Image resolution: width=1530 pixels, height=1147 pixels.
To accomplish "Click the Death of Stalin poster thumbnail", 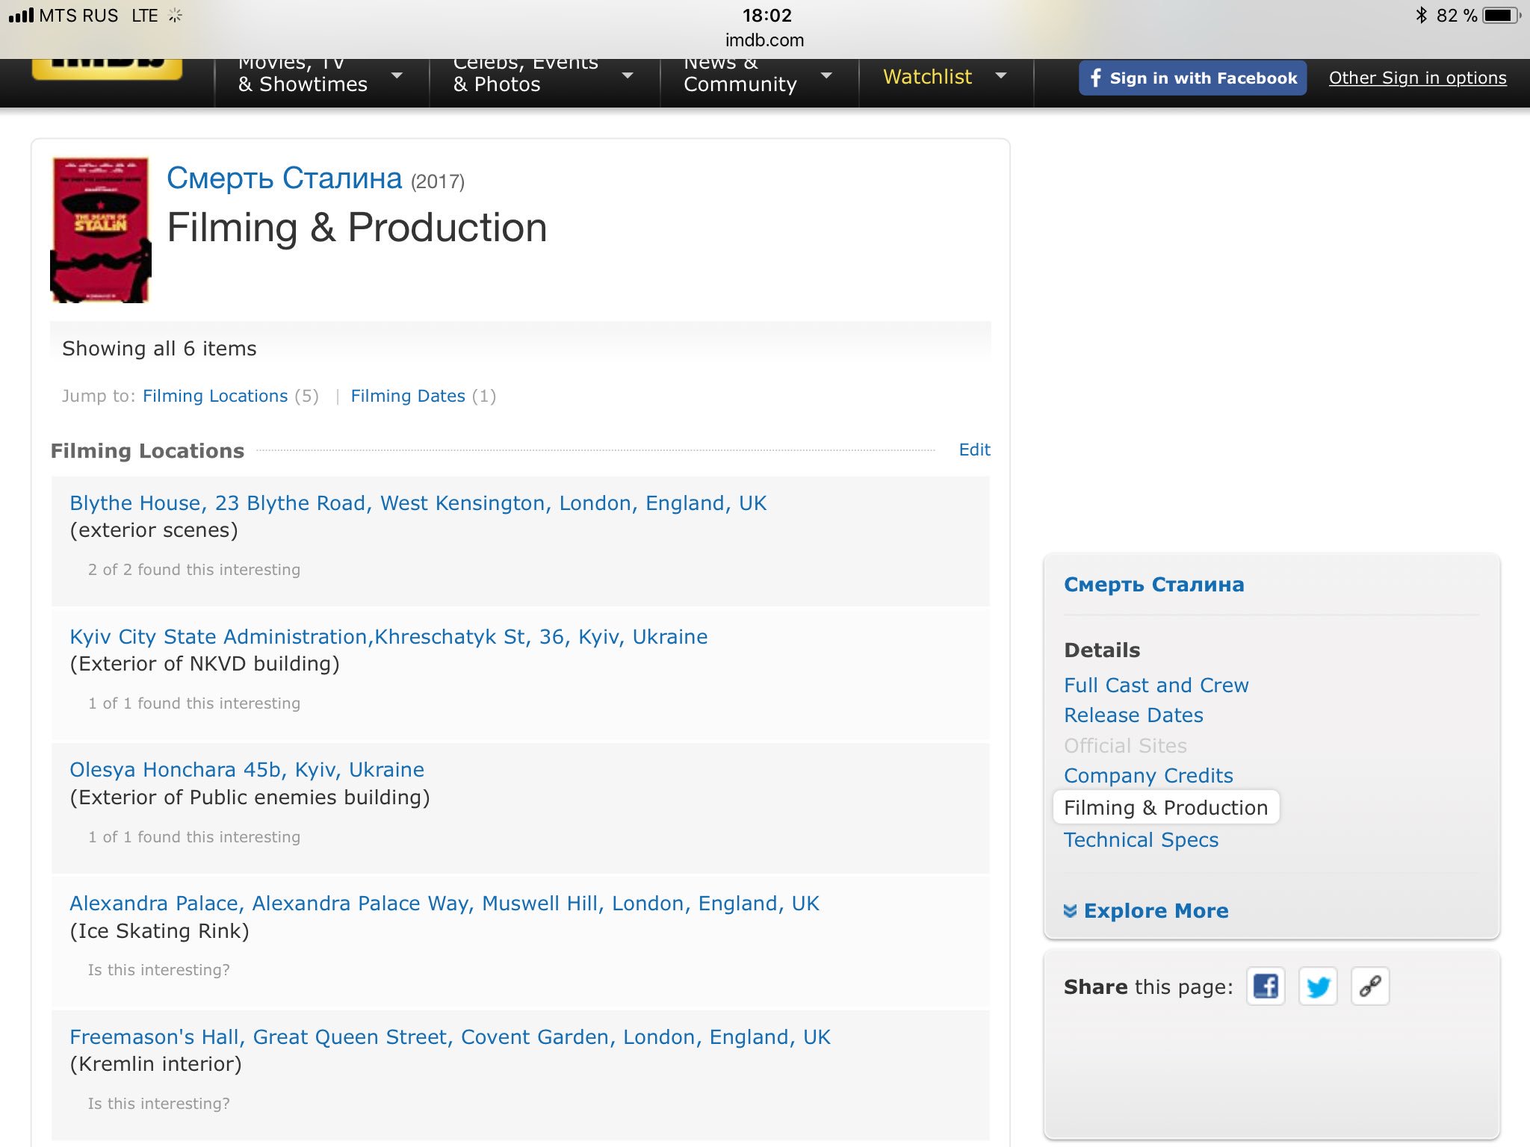I will pyautogui.click(x=101, y=229).
